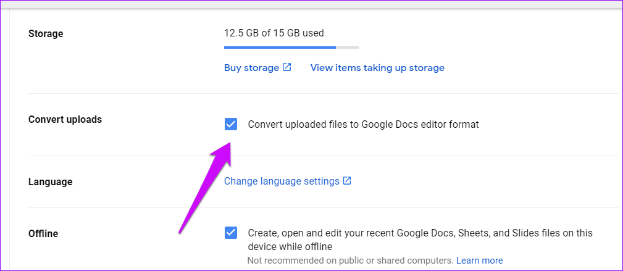Click the Storage section heading

tap(46, 33)
